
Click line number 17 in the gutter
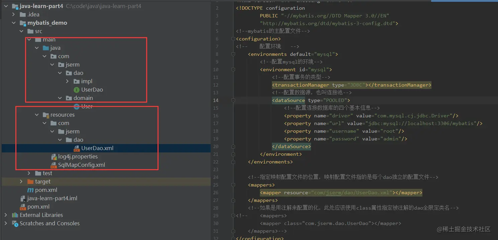pyautogui.click(x=215, y=123)
